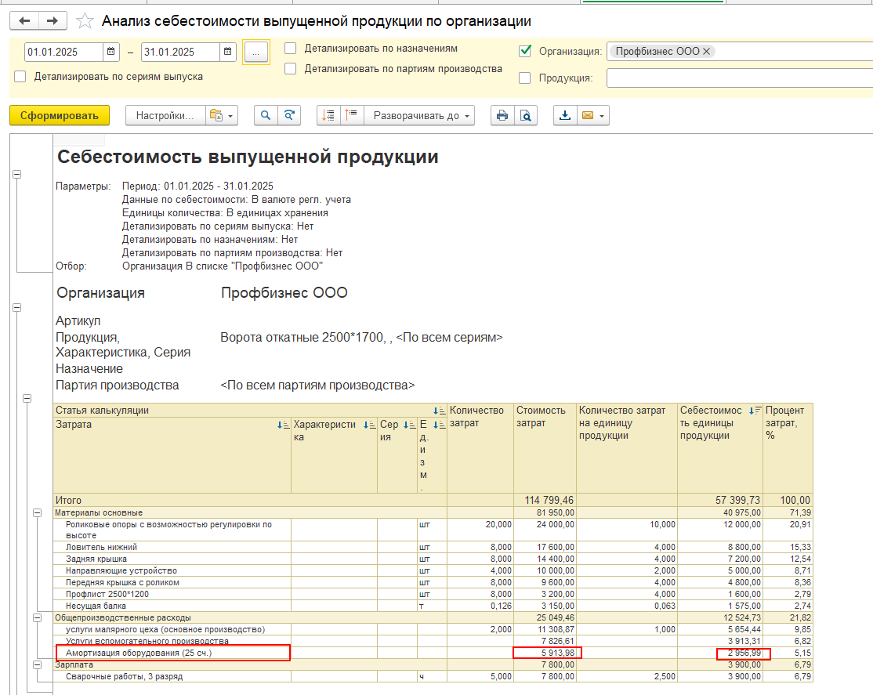Click the empty Продукция input field

point(739,78)
